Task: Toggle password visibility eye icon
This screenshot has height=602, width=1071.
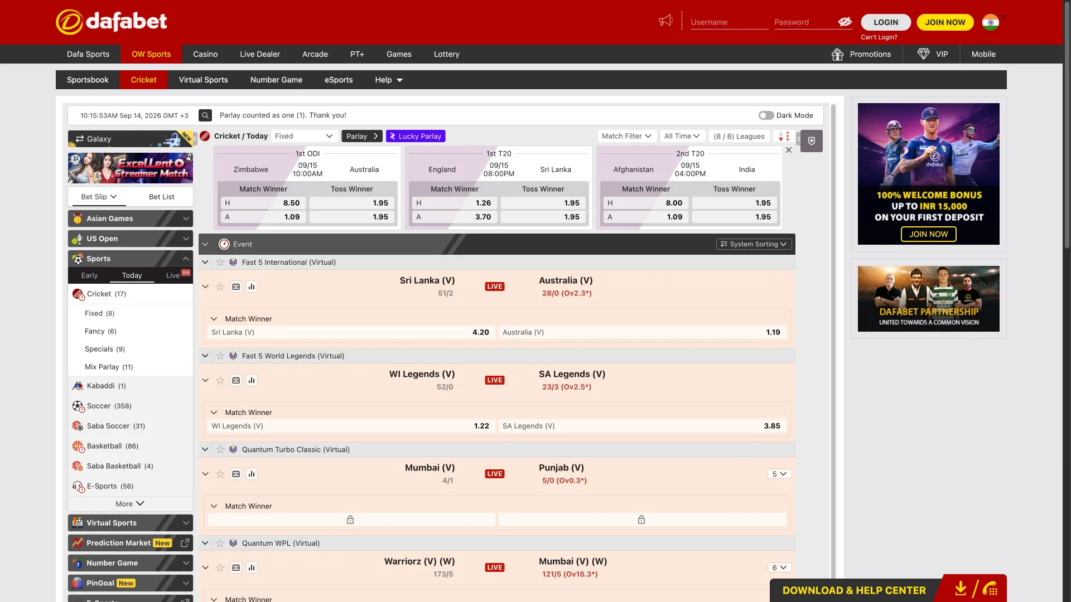Action: click(845, 22)
